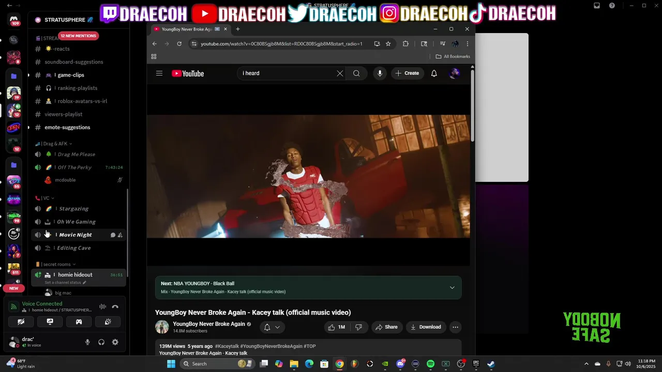662x372 pixels.
Task: Start an activity with the game controller button
Action: (x=79, y=321)
